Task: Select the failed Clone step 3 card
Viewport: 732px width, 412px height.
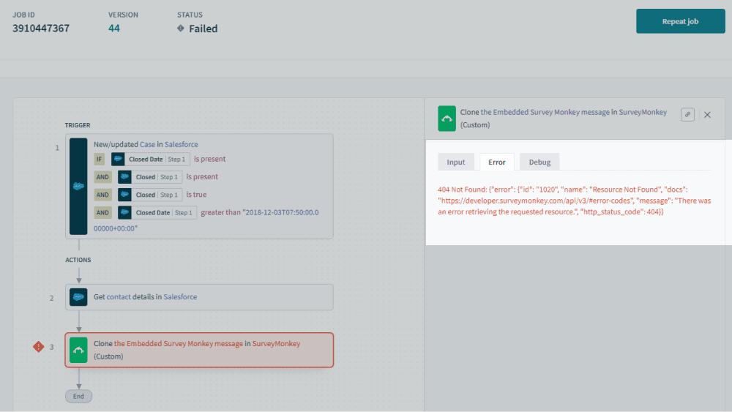Action: pos(199,350)
